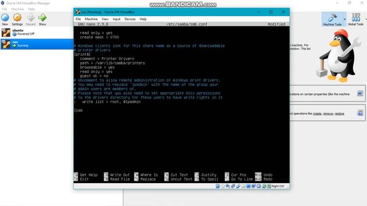Click the Modified indicator in nano header

(276, 24)
